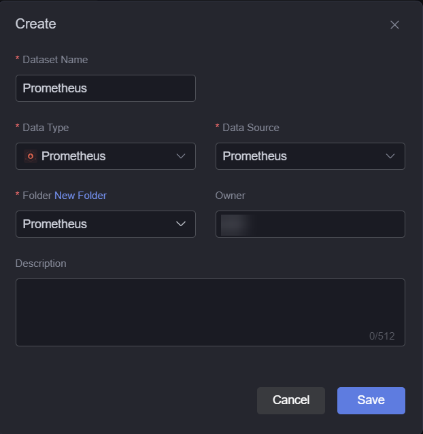Image resolution: width=423 pixels, height=434 pixels.
Task: Click inside the Description text area
Action: (210, 312)
